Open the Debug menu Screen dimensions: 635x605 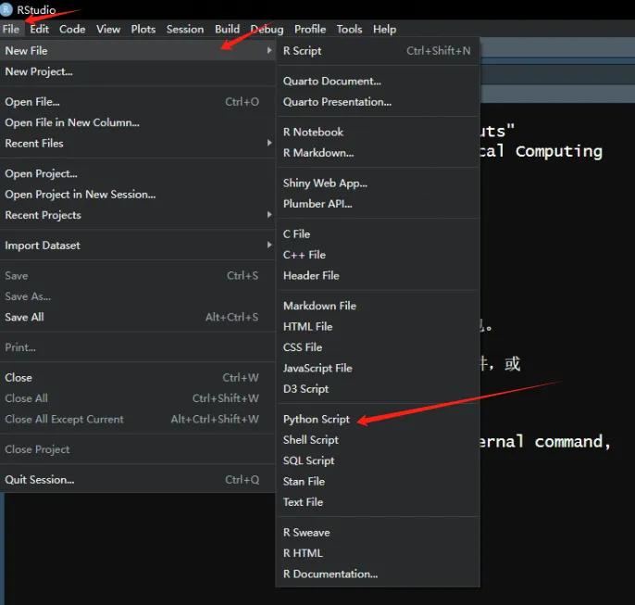[x=267, y=29]
